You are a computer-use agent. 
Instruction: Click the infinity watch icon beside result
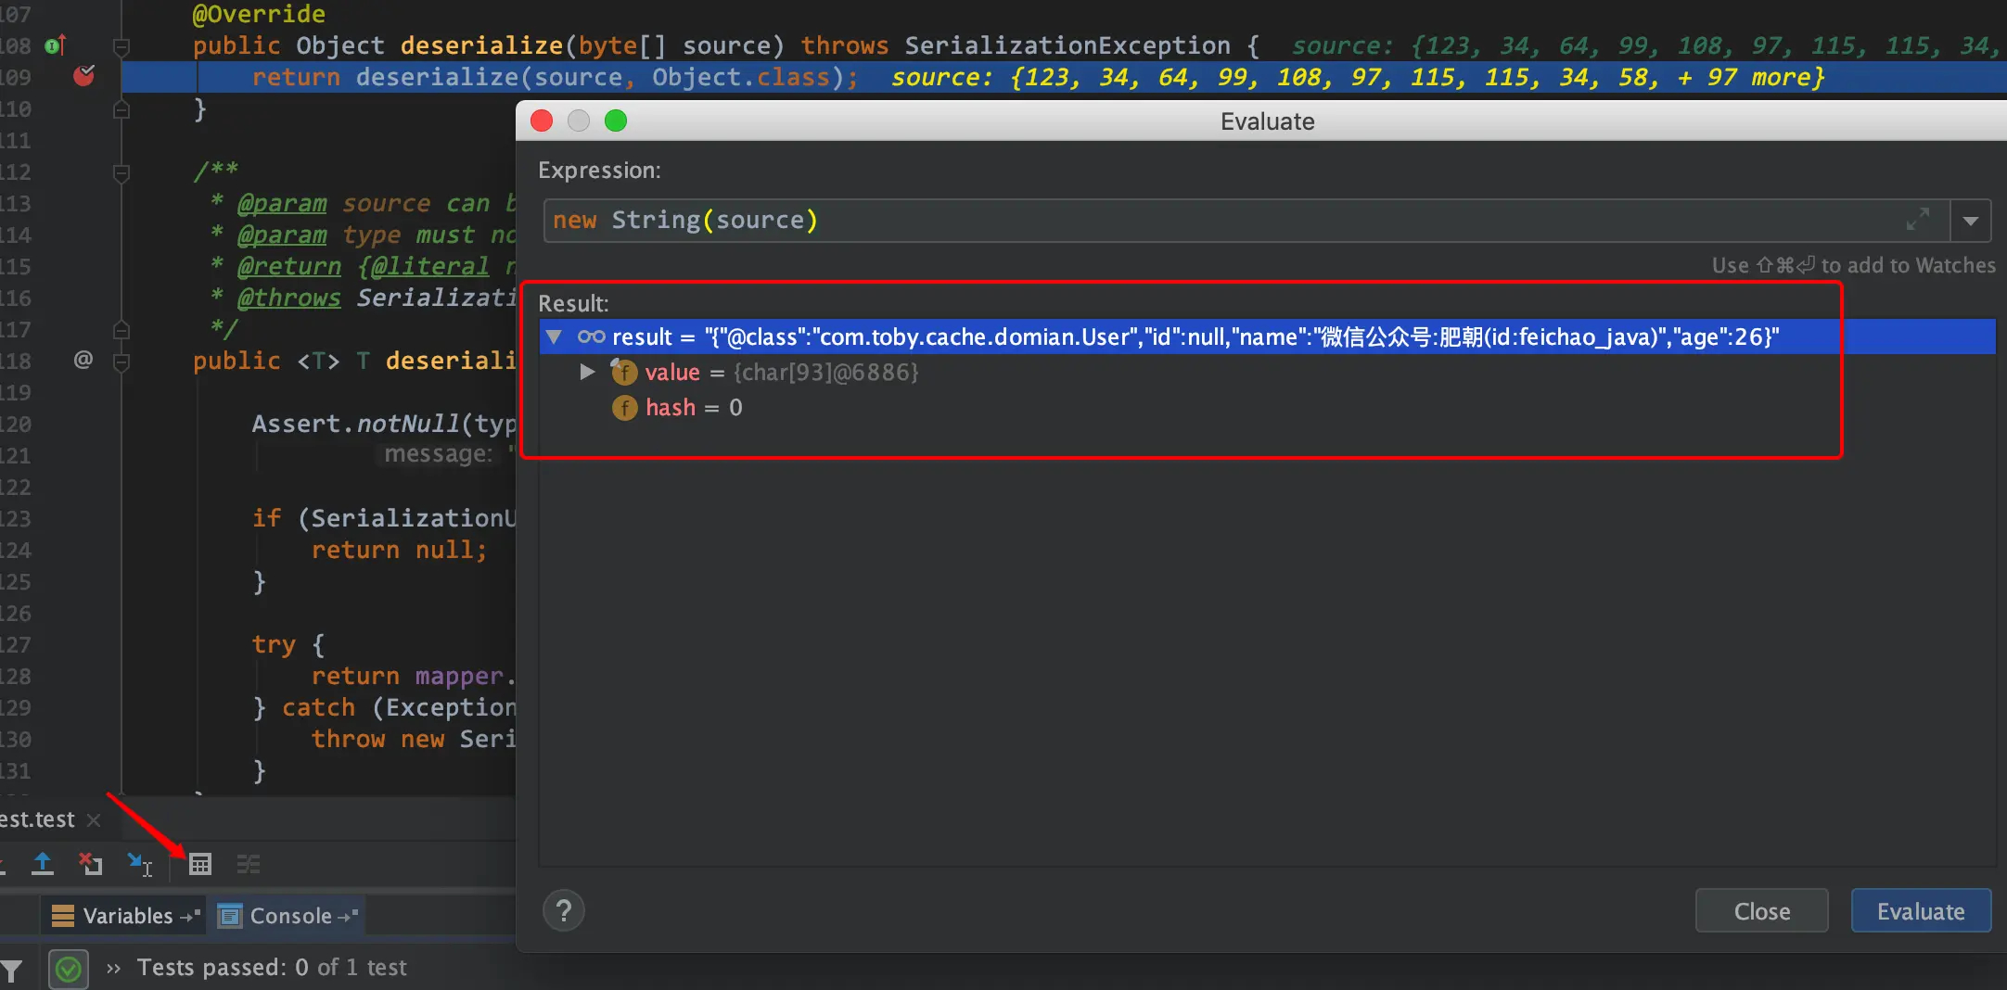(591, 336)
